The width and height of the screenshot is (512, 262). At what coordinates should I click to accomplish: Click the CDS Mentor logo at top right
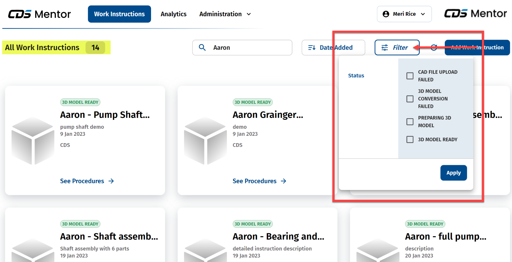(476, 13)
